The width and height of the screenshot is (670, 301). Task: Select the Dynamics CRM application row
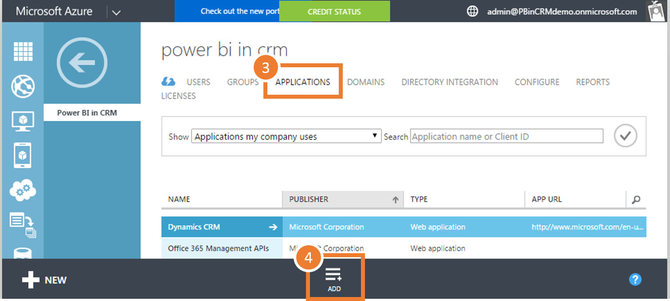tap(404, 227)
